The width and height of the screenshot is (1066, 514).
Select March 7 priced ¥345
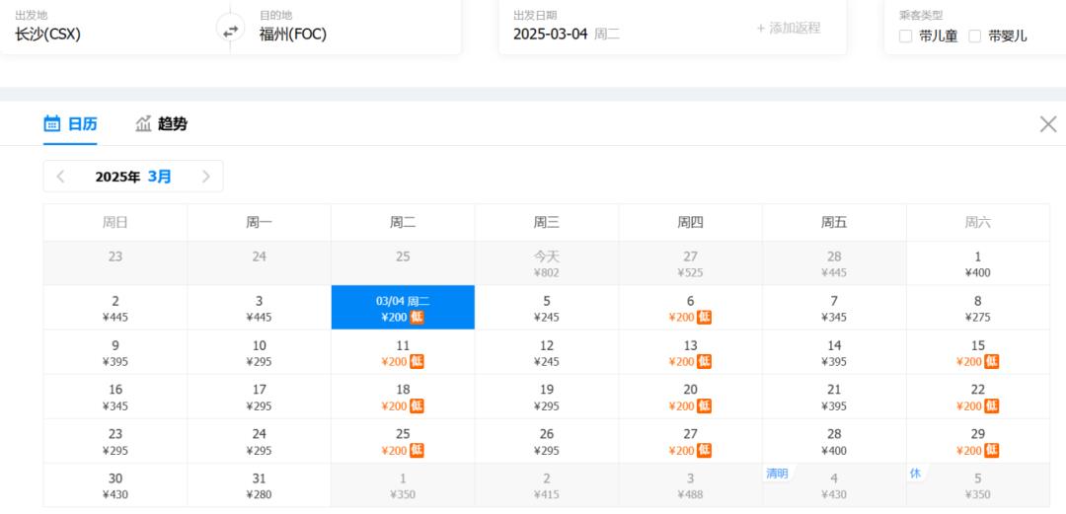834,308
